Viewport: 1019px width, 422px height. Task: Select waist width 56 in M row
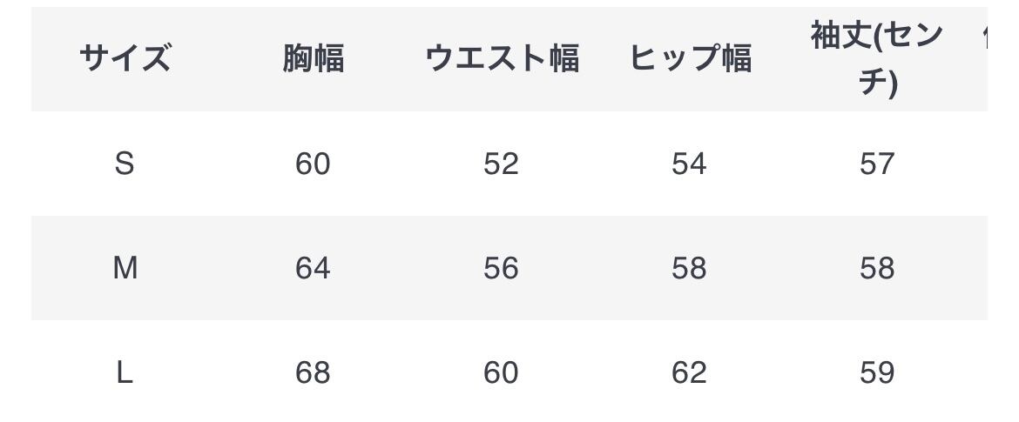click(501, 268)
